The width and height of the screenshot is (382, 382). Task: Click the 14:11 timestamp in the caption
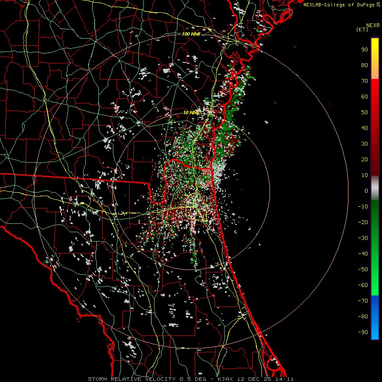[284, 379]
